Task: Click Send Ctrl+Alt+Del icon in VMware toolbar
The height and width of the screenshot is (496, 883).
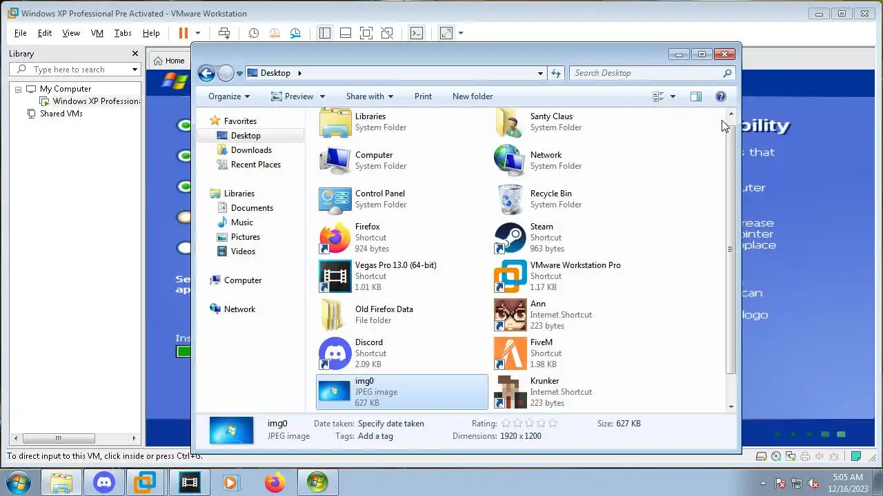Action: click(x=224, y=33)
